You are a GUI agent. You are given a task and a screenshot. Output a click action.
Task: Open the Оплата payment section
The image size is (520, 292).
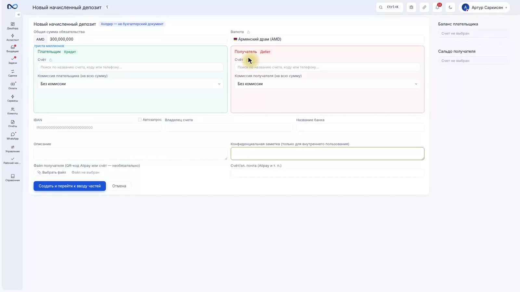[12, 86]
